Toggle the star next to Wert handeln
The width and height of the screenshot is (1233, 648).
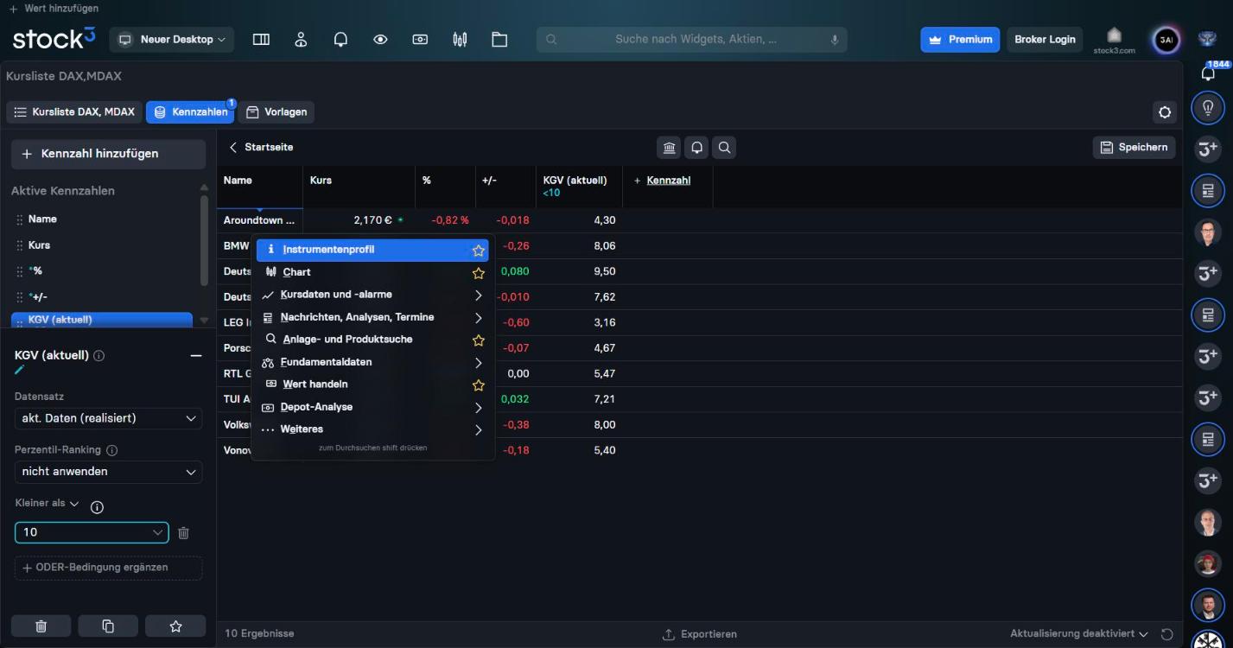tap(478, 385)
